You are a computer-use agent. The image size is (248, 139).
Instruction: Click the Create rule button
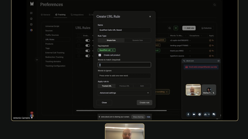click(x=144, y=103)
